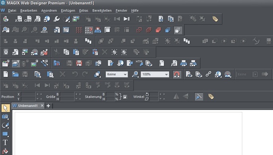Add a new document tab with plus
Viewport: 273px width, 155px height.
(48, 106)
